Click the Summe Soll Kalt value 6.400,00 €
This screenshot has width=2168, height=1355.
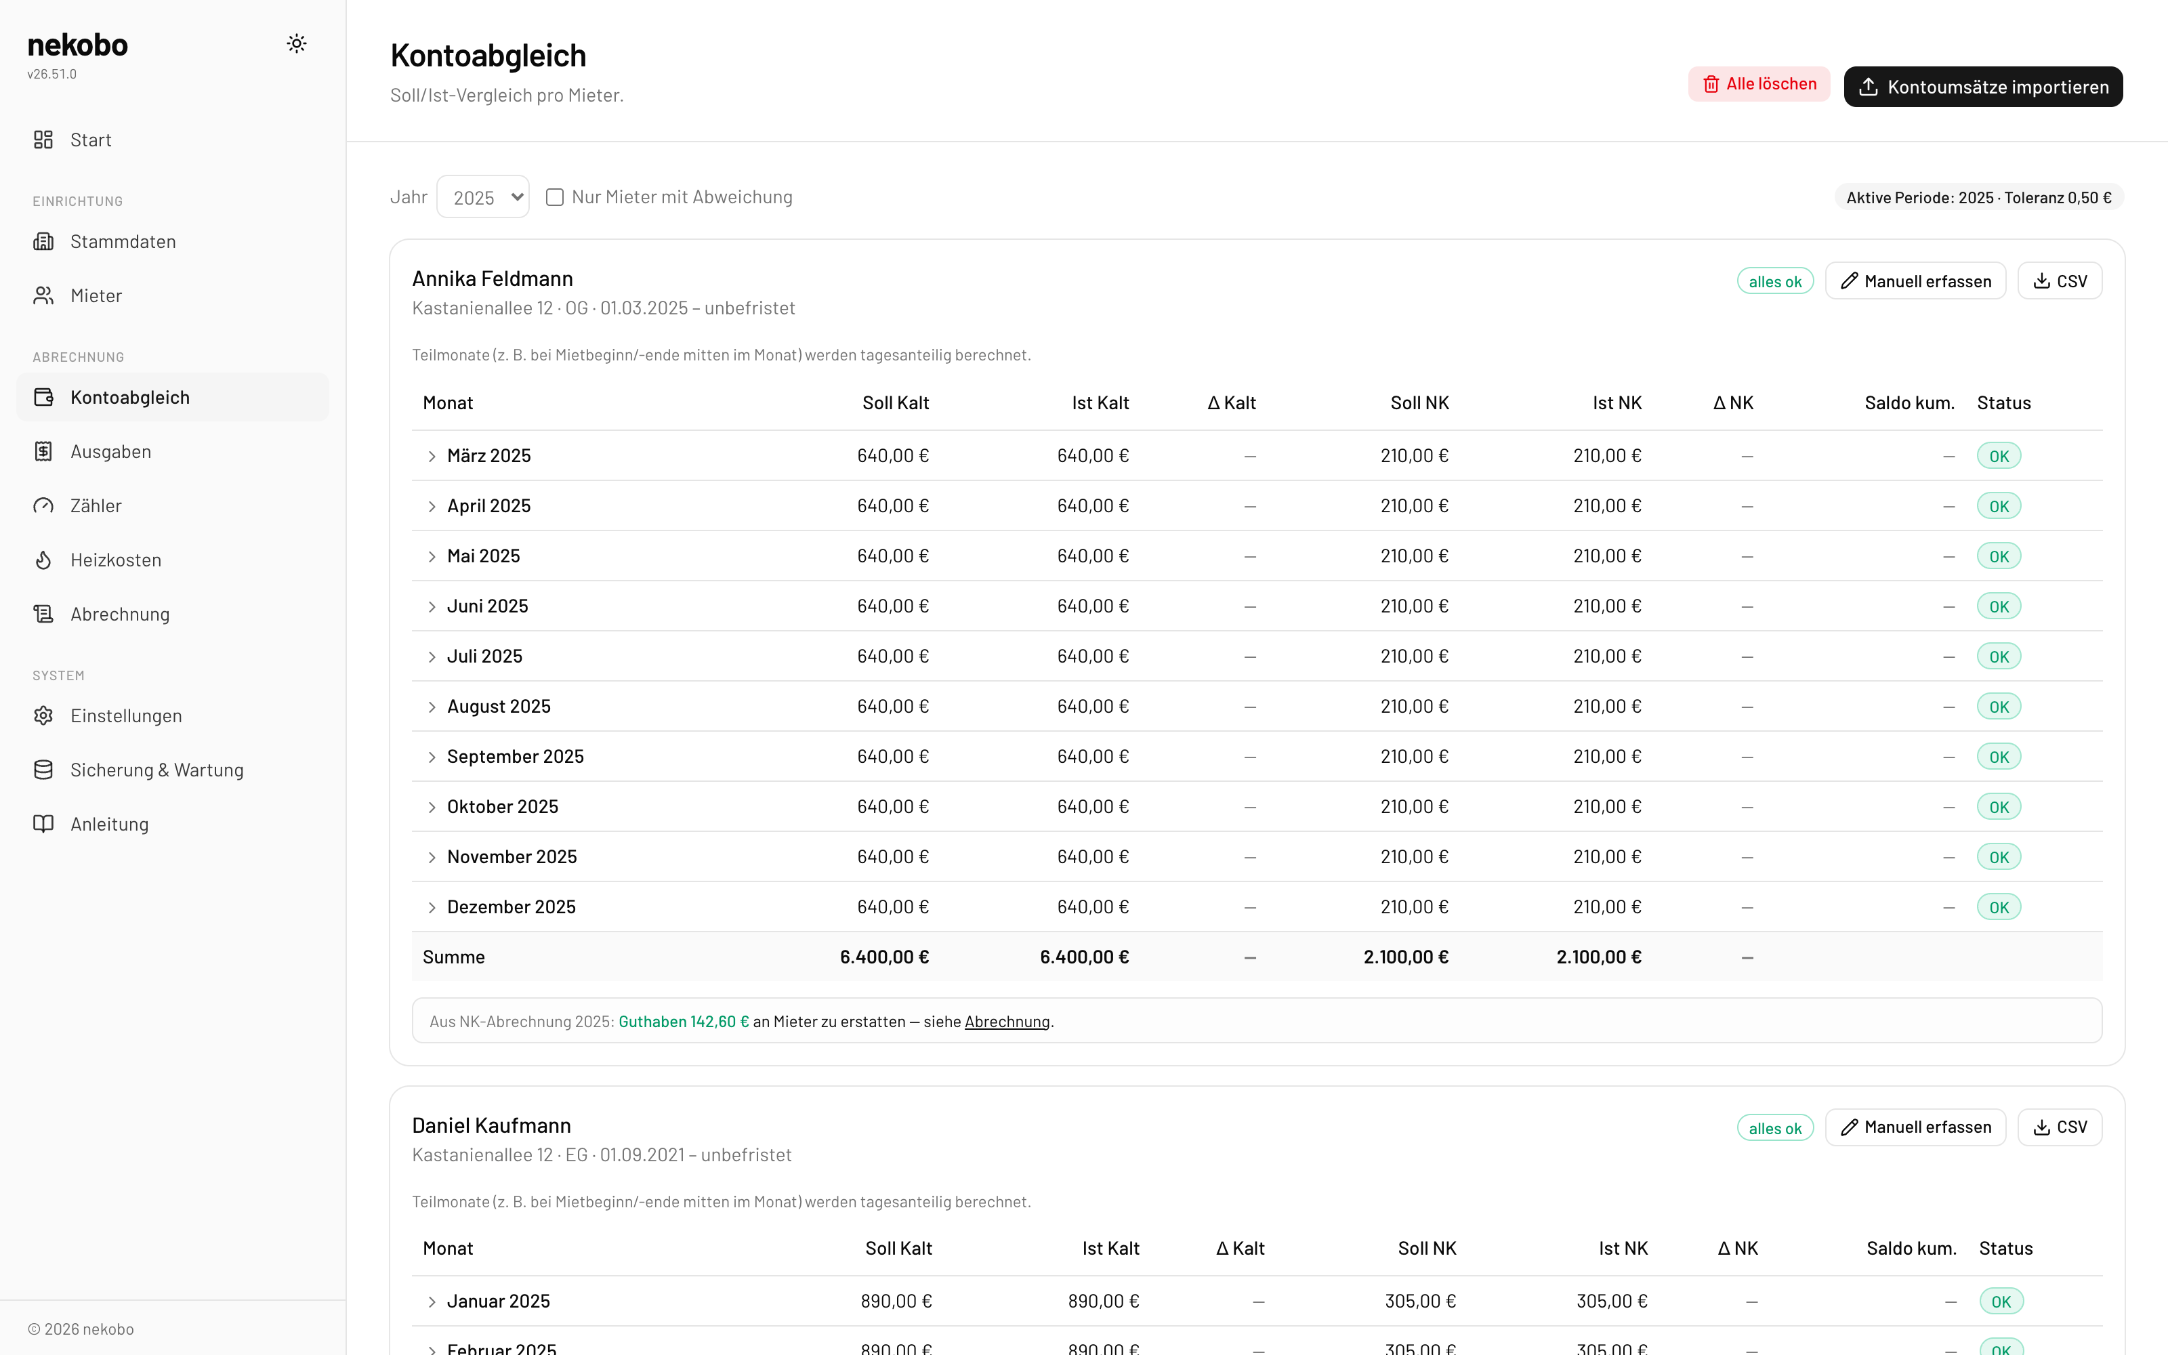pyautogui.click(x=884, y=957)
